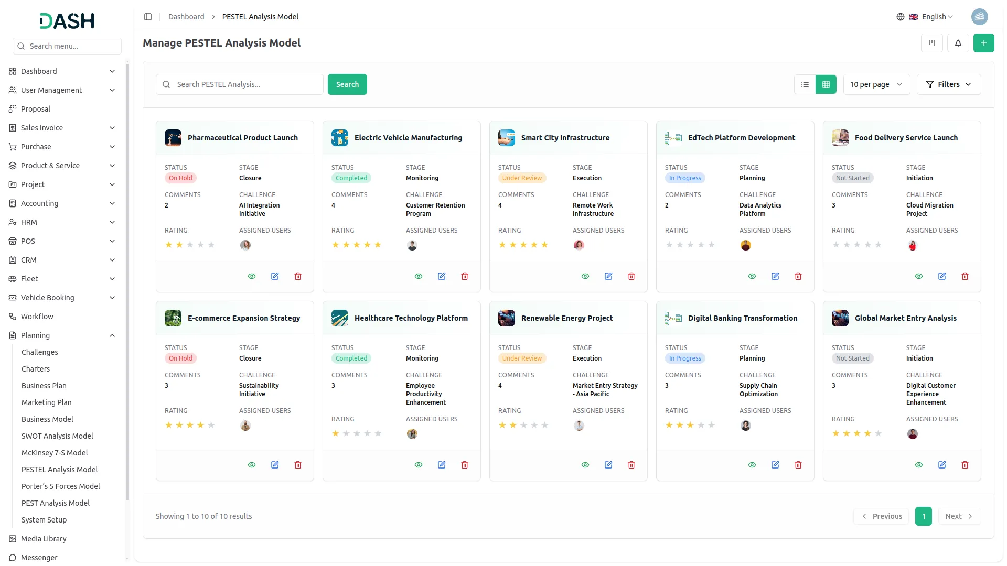The height and width of the screenshot is (566, 1007).
Task: Expand the User Management menu
Action: point(62,90)
